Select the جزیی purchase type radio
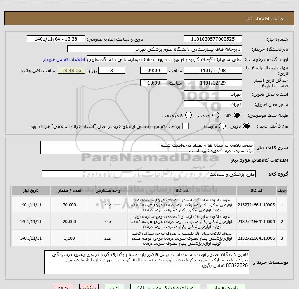Screen dimensions: 299x289 point(246,126)
